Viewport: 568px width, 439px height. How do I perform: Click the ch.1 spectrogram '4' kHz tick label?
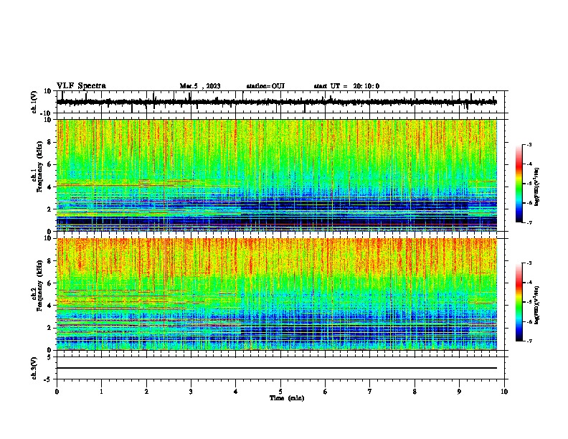(49, 187)
